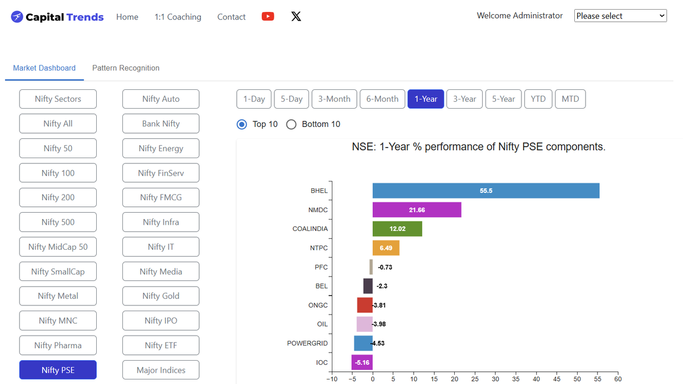Show Nifty Metal index

[x=58, y=296]
